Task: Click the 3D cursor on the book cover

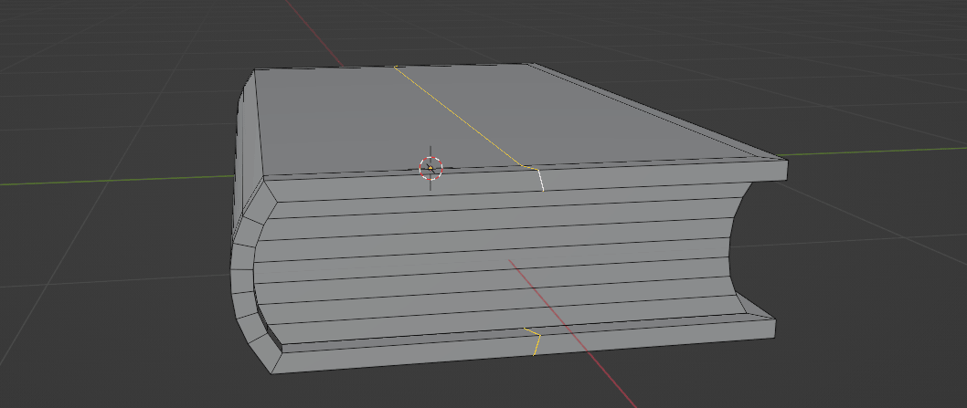Action: point(430,168)
